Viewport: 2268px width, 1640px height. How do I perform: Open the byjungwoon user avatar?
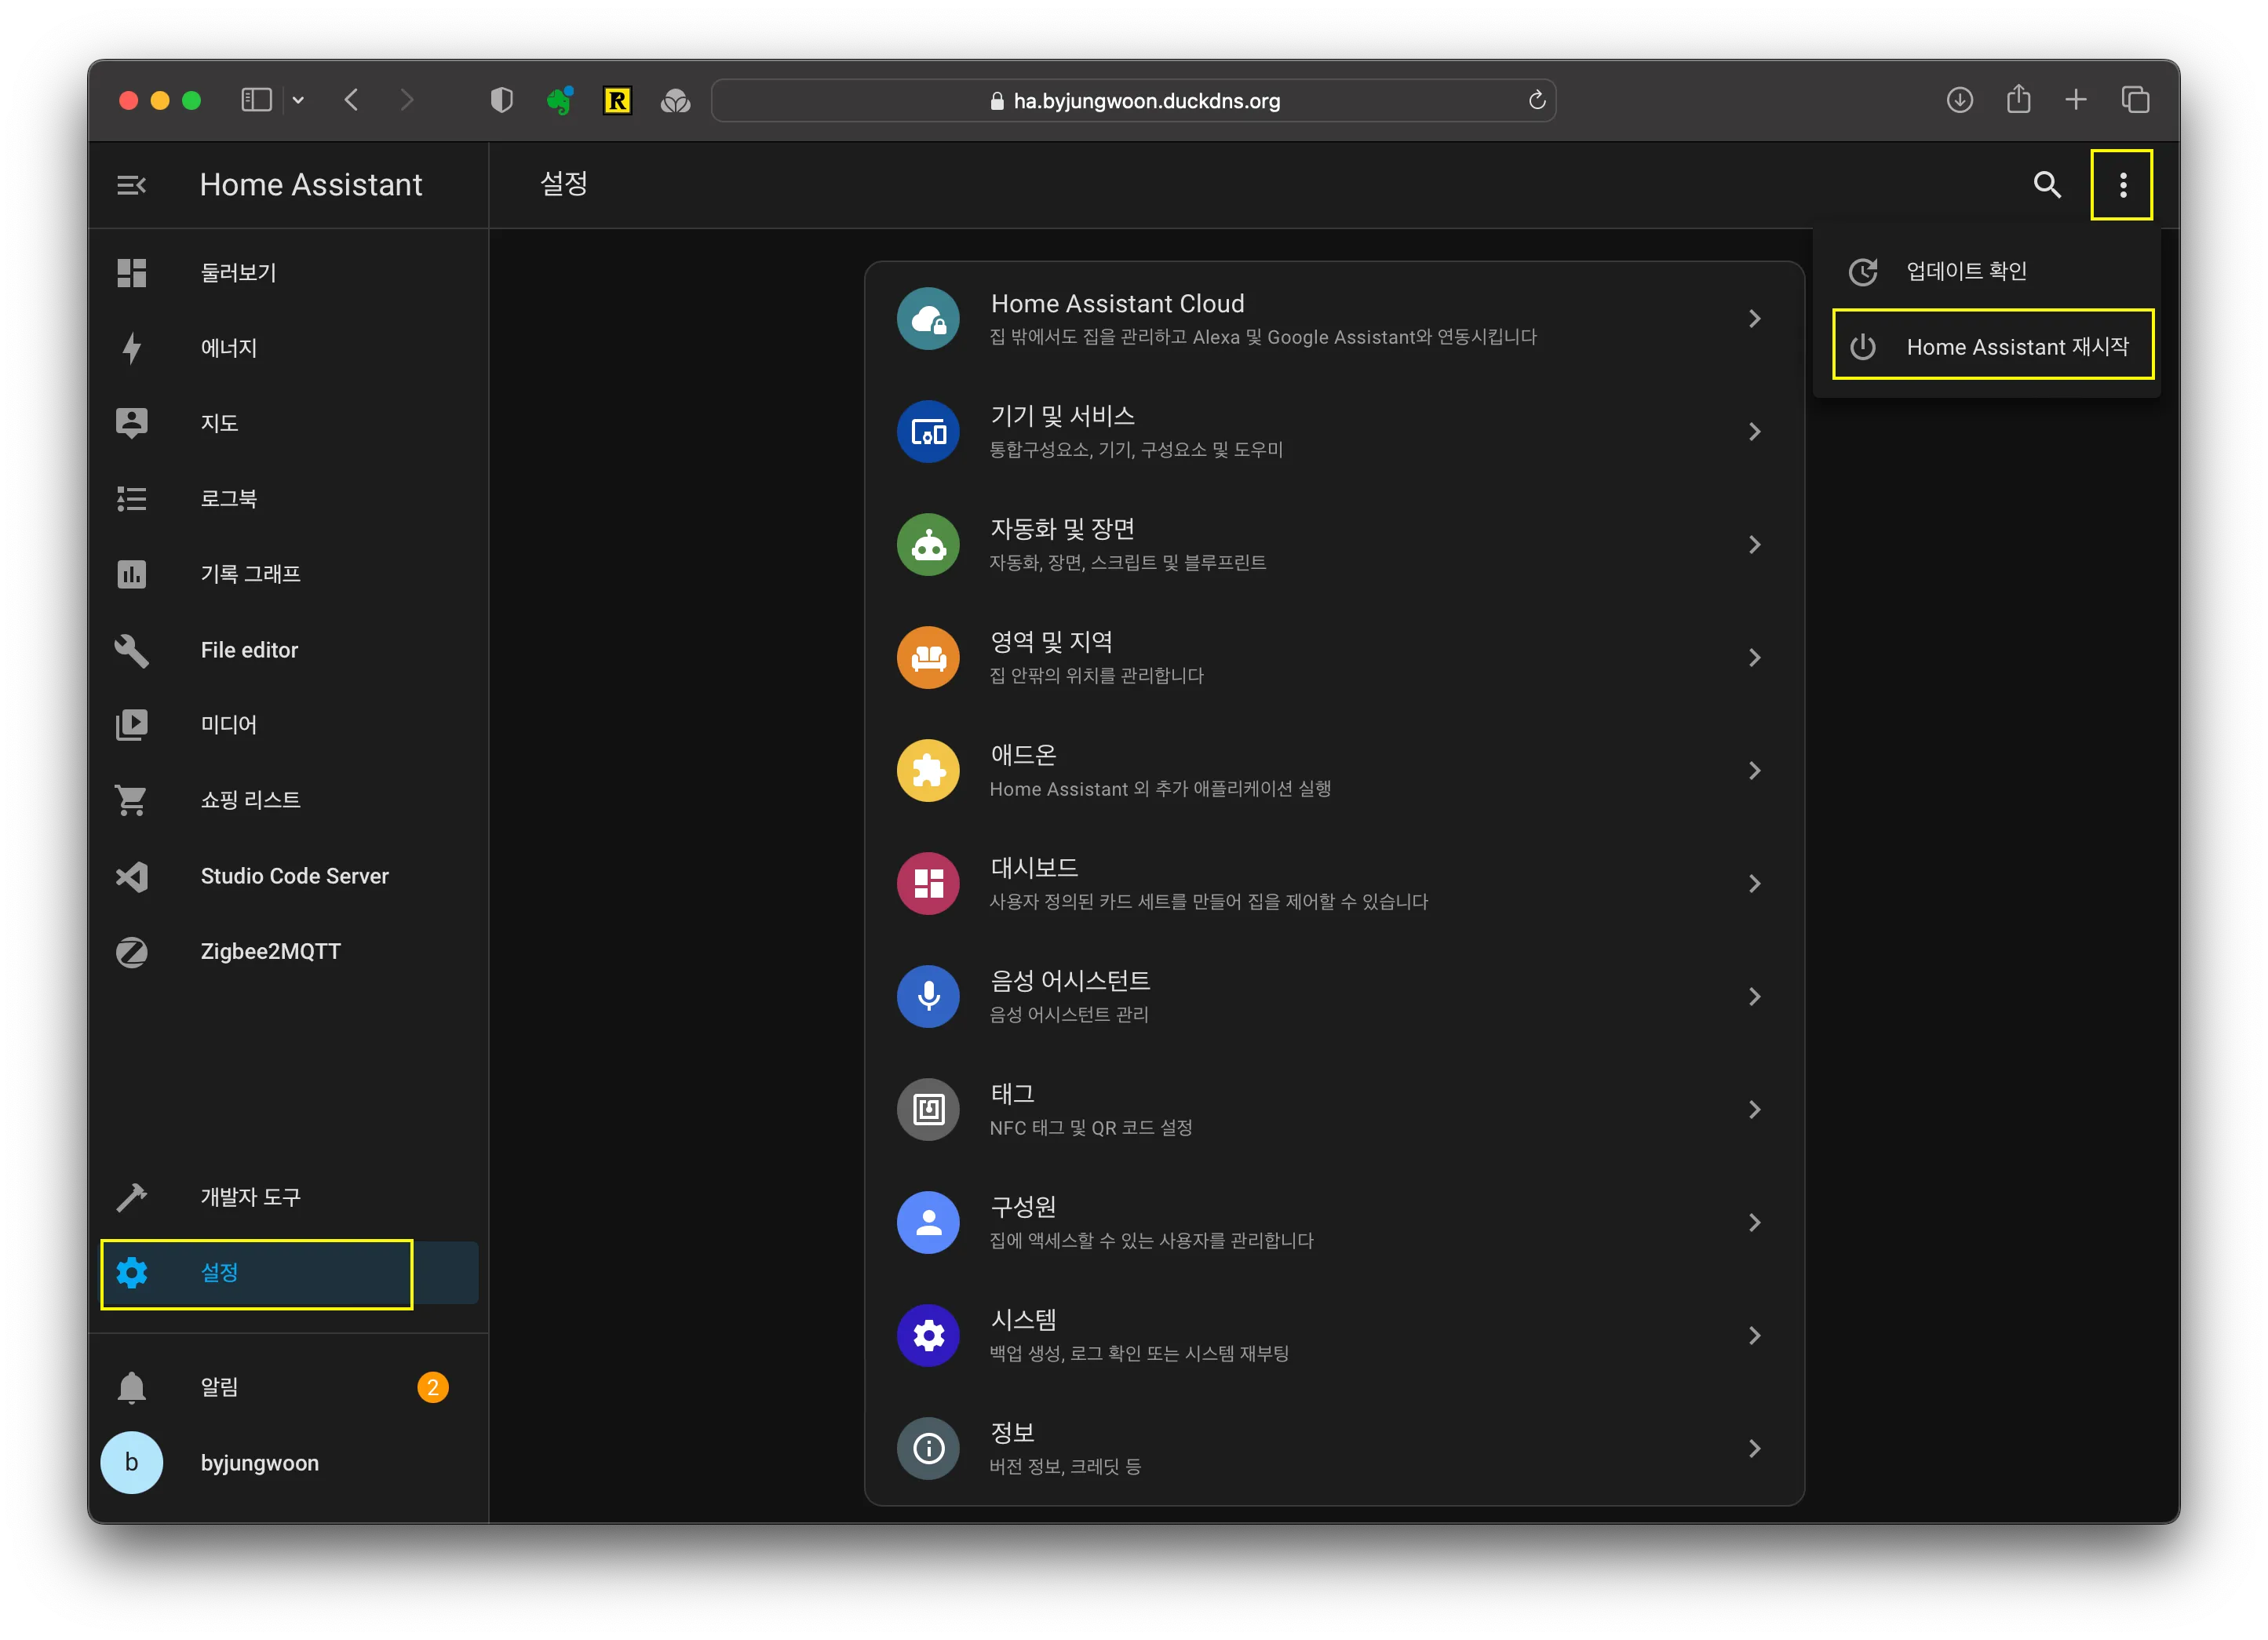(131, 1462)
